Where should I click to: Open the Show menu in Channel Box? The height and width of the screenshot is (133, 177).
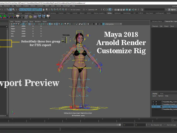(172, 26)
